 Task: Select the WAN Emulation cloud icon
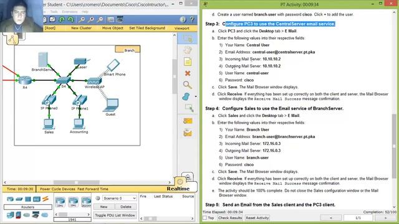pos(27,215)
